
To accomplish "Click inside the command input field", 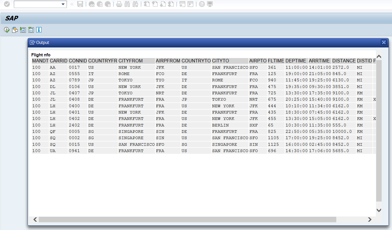I will tap(37, 4).
